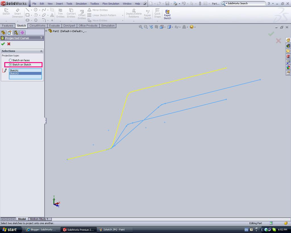Click the Rapid Sketch tool icon

pos(167,12)
